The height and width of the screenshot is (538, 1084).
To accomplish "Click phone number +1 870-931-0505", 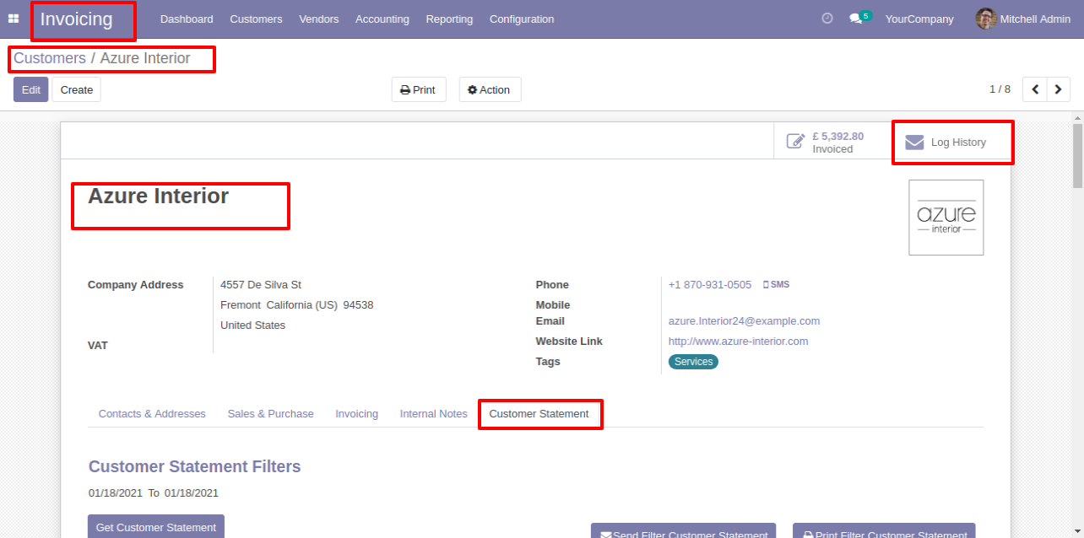I will (x=710, y=285).
